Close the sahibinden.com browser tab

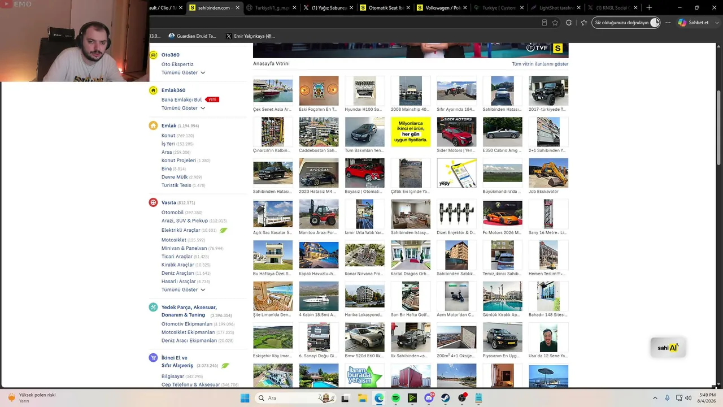237,8
